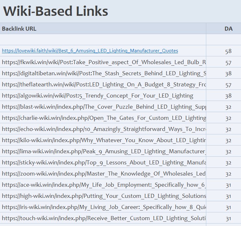
Task: Click the algowiki.win backlink cell
Action: click(x=97, y=96)
